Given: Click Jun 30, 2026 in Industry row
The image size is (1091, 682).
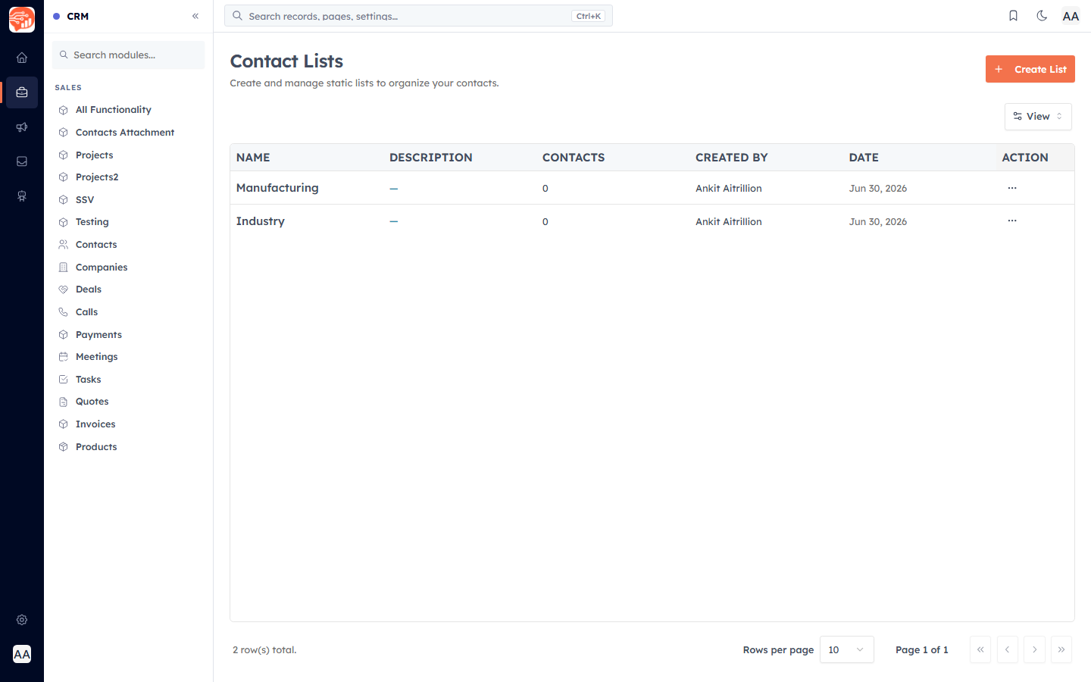Looking at the screenshot, I should 878,222.
